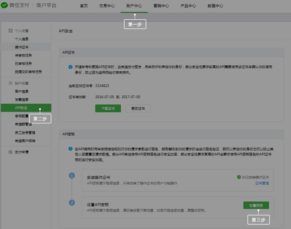Click the 账户设置 gear icon
This screenshot has height=229, width=291.
coord(10,83)
